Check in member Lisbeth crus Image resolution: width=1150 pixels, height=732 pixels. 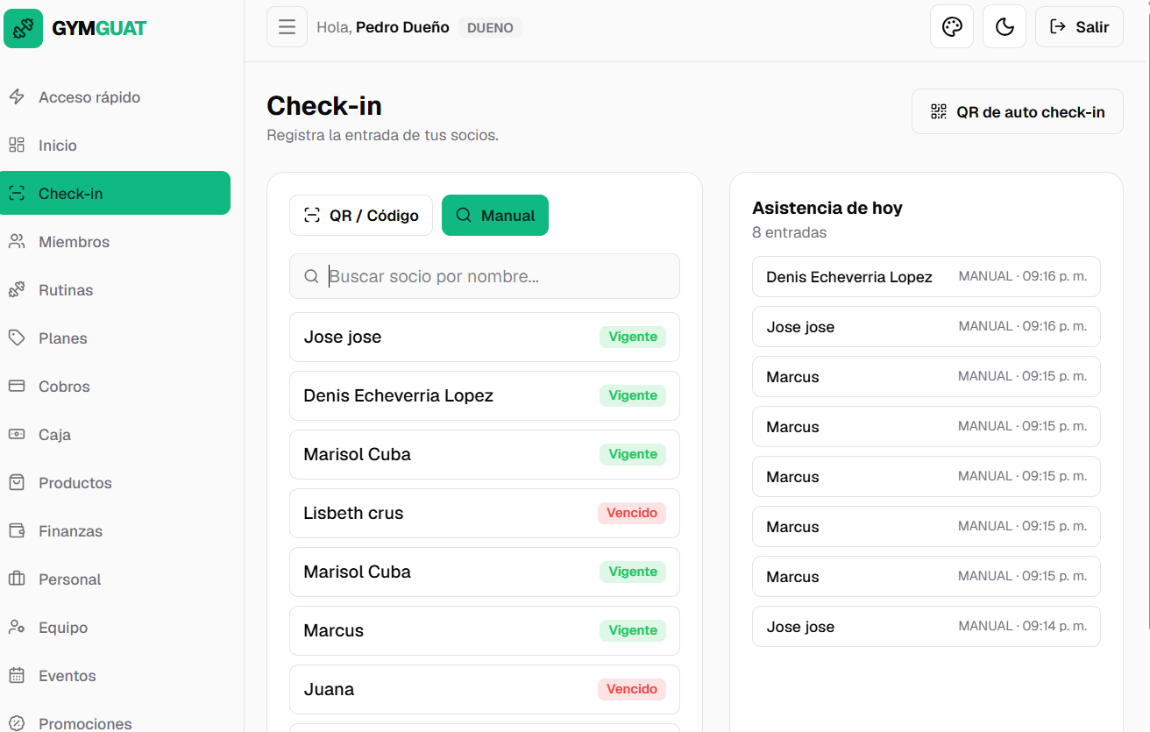pyautogui.click(x=485, y=513)
